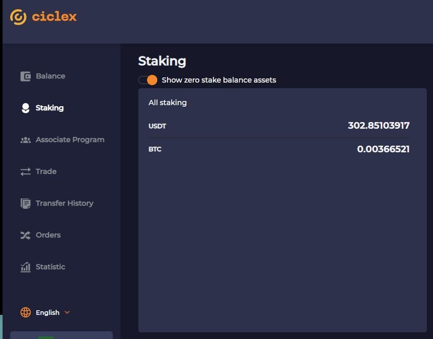This screenshot has height=339, width=433.
Task: Open the Balance menu item
Action: pyautogui.click(x=50, y=76)
